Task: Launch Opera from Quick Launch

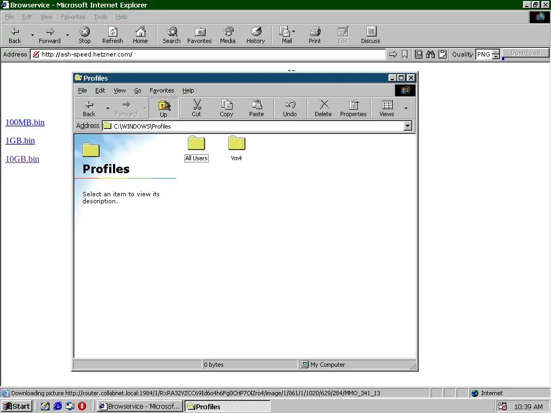Action: click(x=82, y=407)
